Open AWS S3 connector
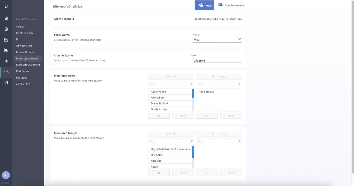 pyautogui.click(x=20, y=26)
